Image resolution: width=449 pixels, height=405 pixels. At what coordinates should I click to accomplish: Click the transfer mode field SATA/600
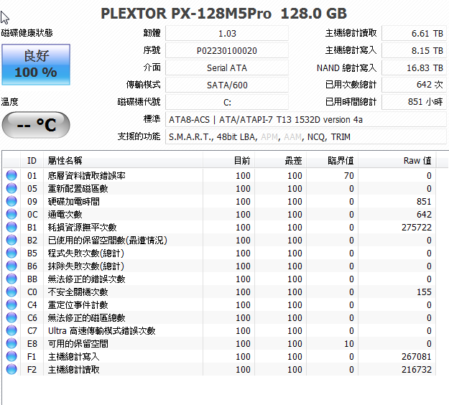tap(227, 85)
